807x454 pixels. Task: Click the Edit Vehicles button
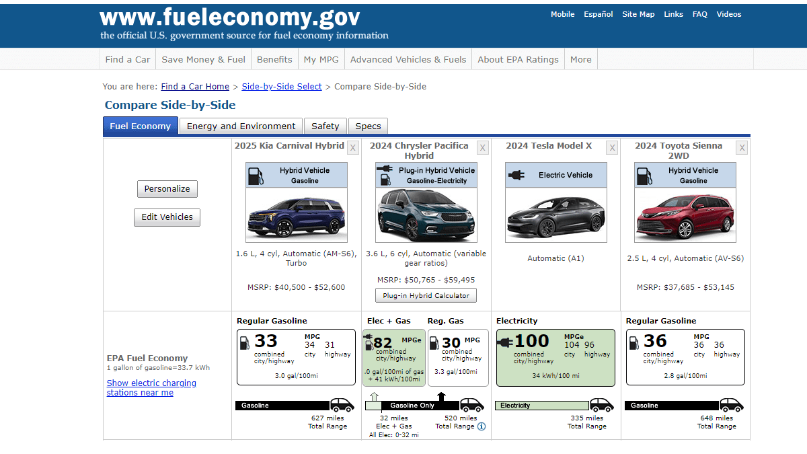pos(167,217)
